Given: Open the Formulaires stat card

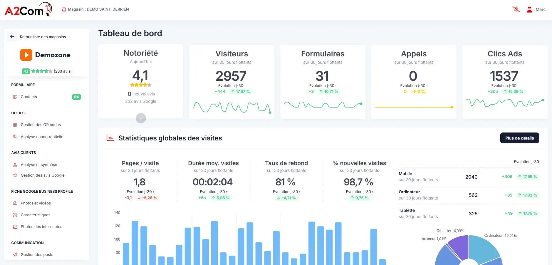Looking at the screenshot, I should pyautogui.click(x=323, y=82).
